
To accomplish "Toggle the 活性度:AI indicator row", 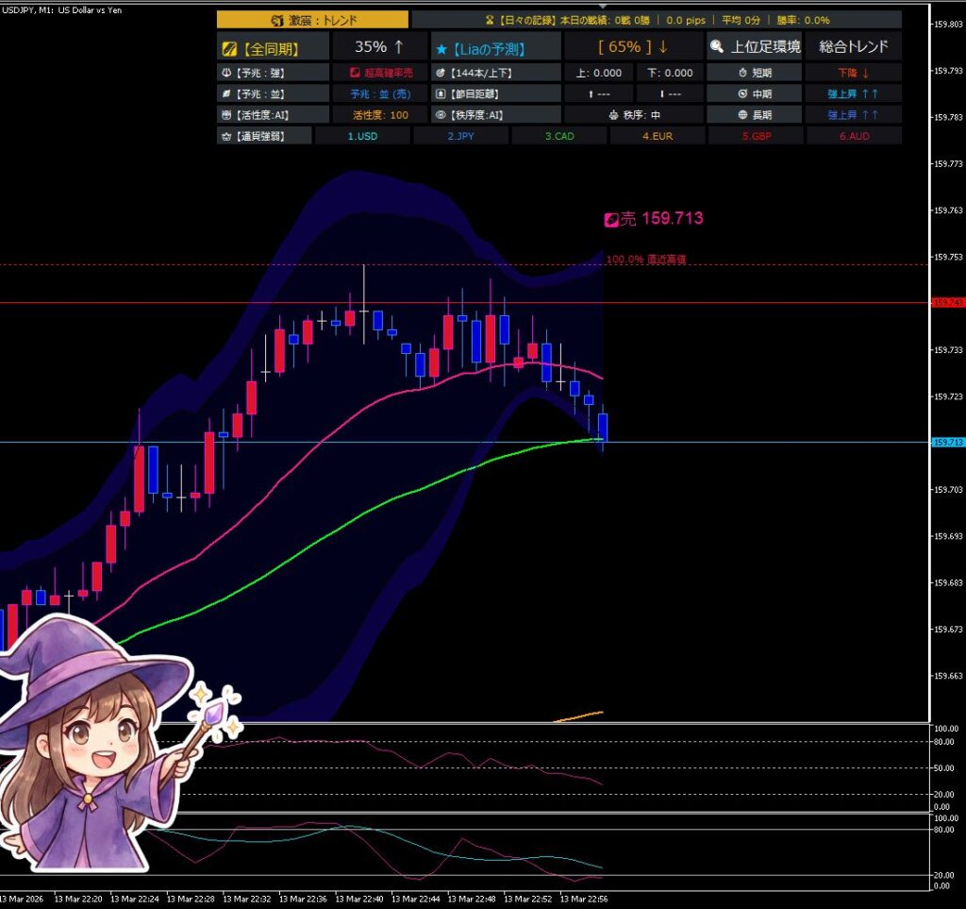I will coord(273,115).
